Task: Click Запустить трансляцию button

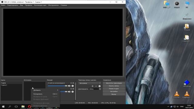Action: click(x=114, y=83)
